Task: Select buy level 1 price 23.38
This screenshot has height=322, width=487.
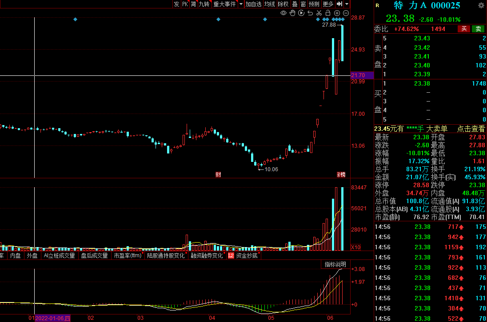Action: pyautogui.click(x=422, y=83)
